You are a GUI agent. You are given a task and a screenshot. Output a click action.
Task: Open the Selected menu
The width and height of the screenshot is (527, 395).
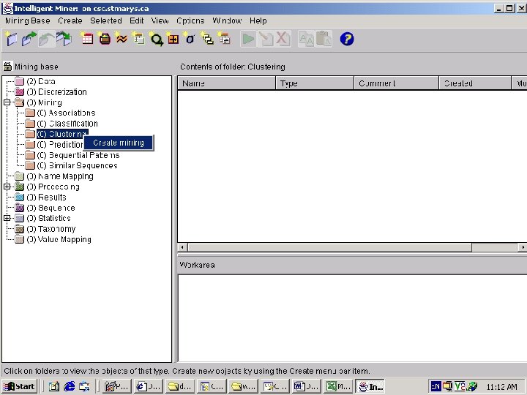point(106,20)
